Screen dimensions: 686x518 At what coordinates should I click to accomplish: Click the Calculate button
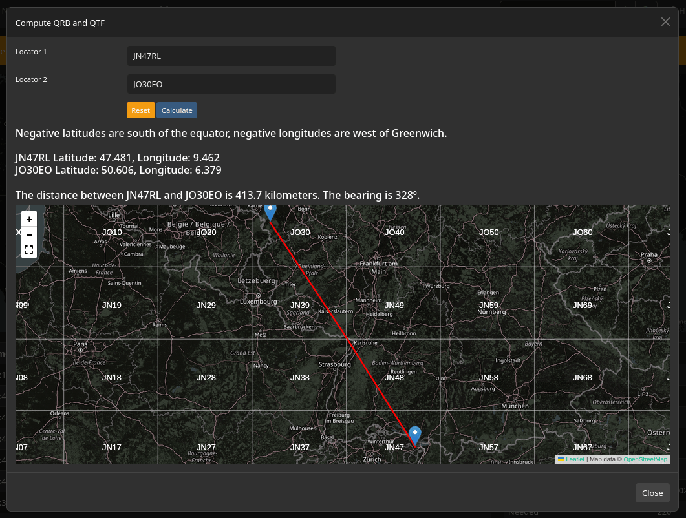pyautogui.click(x=177, y=110)
